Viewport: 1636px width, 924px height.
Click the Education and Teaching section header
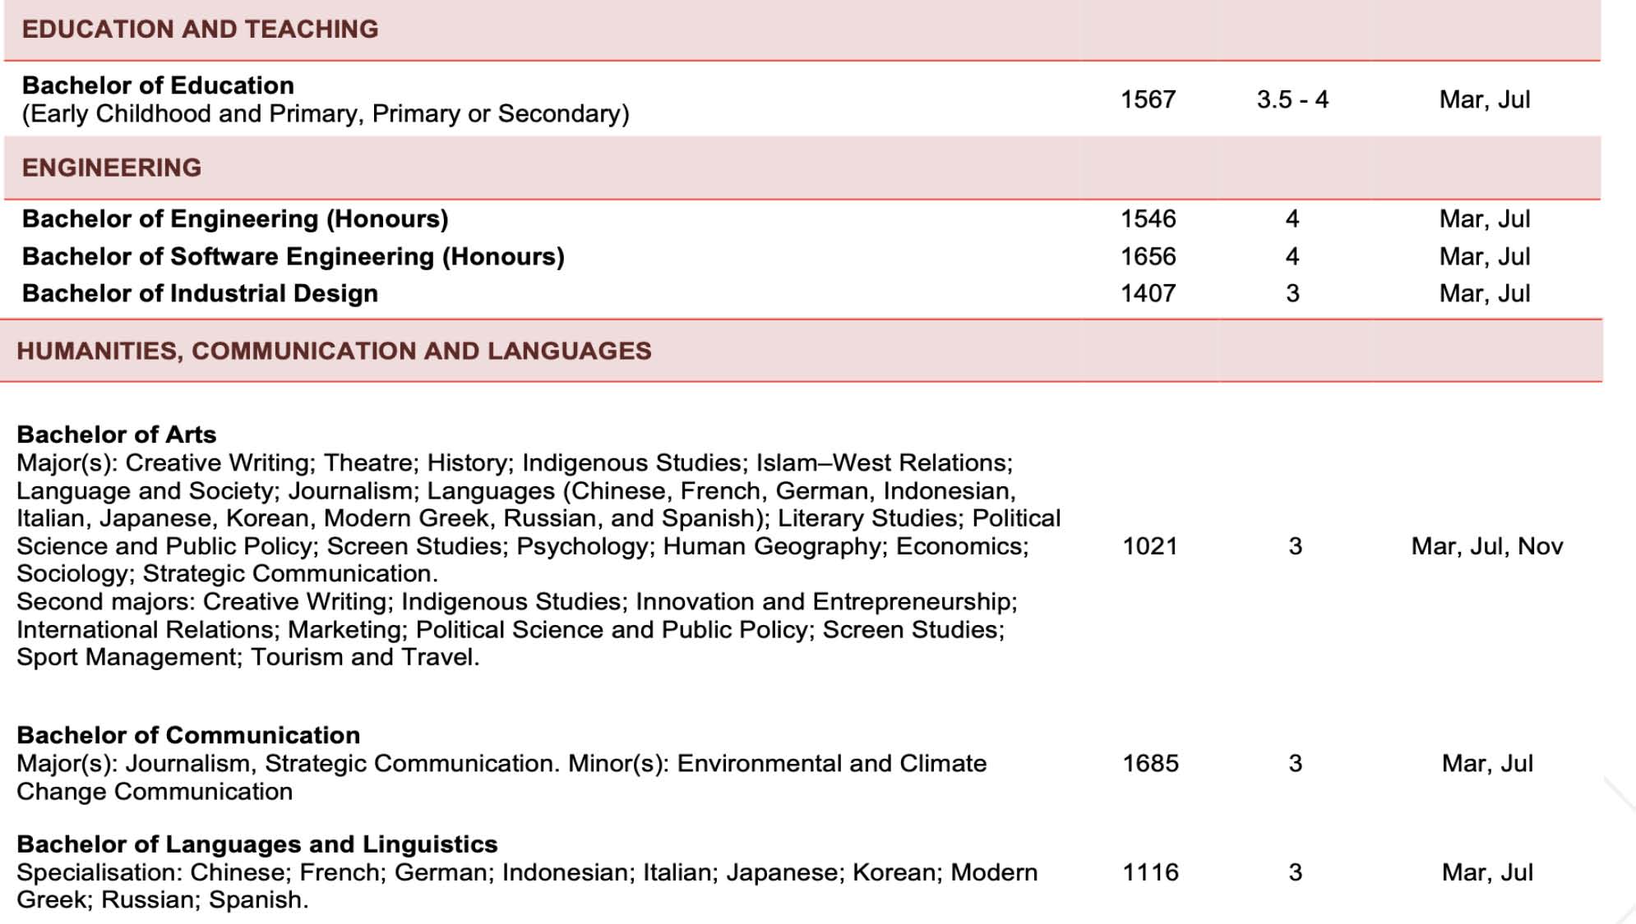tap(200, 30)
